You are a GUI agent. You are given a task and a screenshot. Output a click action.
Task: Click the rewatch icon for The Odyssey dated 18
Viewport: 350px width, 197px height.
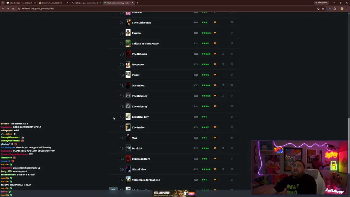pyautogui.click(x=223, y=96)
